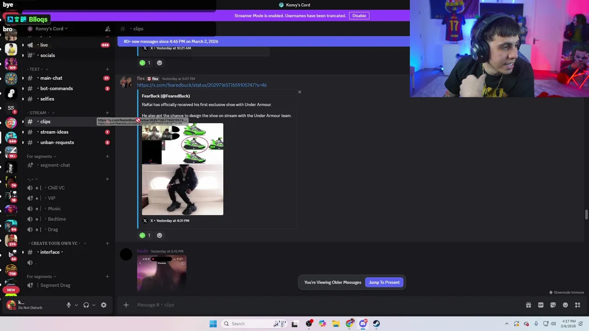Open the S3 server icon

[11, 123]
